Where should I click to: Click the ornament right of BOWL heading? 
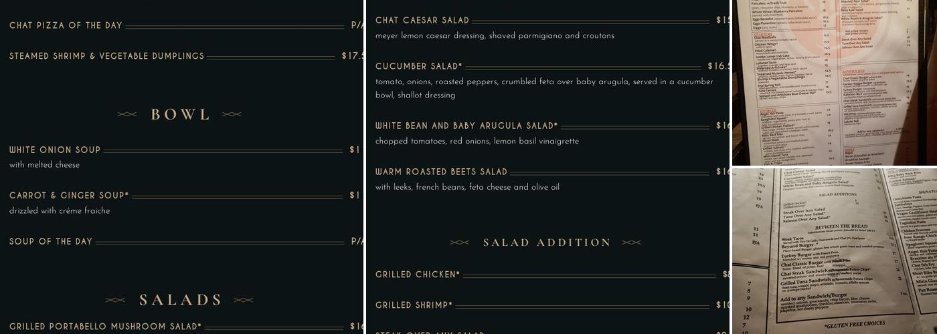coord(232,114)
